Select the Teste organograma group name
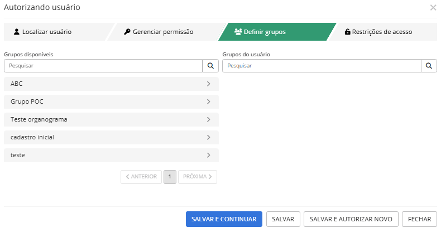This screenshot has width=441, height=228. [39, 119]
